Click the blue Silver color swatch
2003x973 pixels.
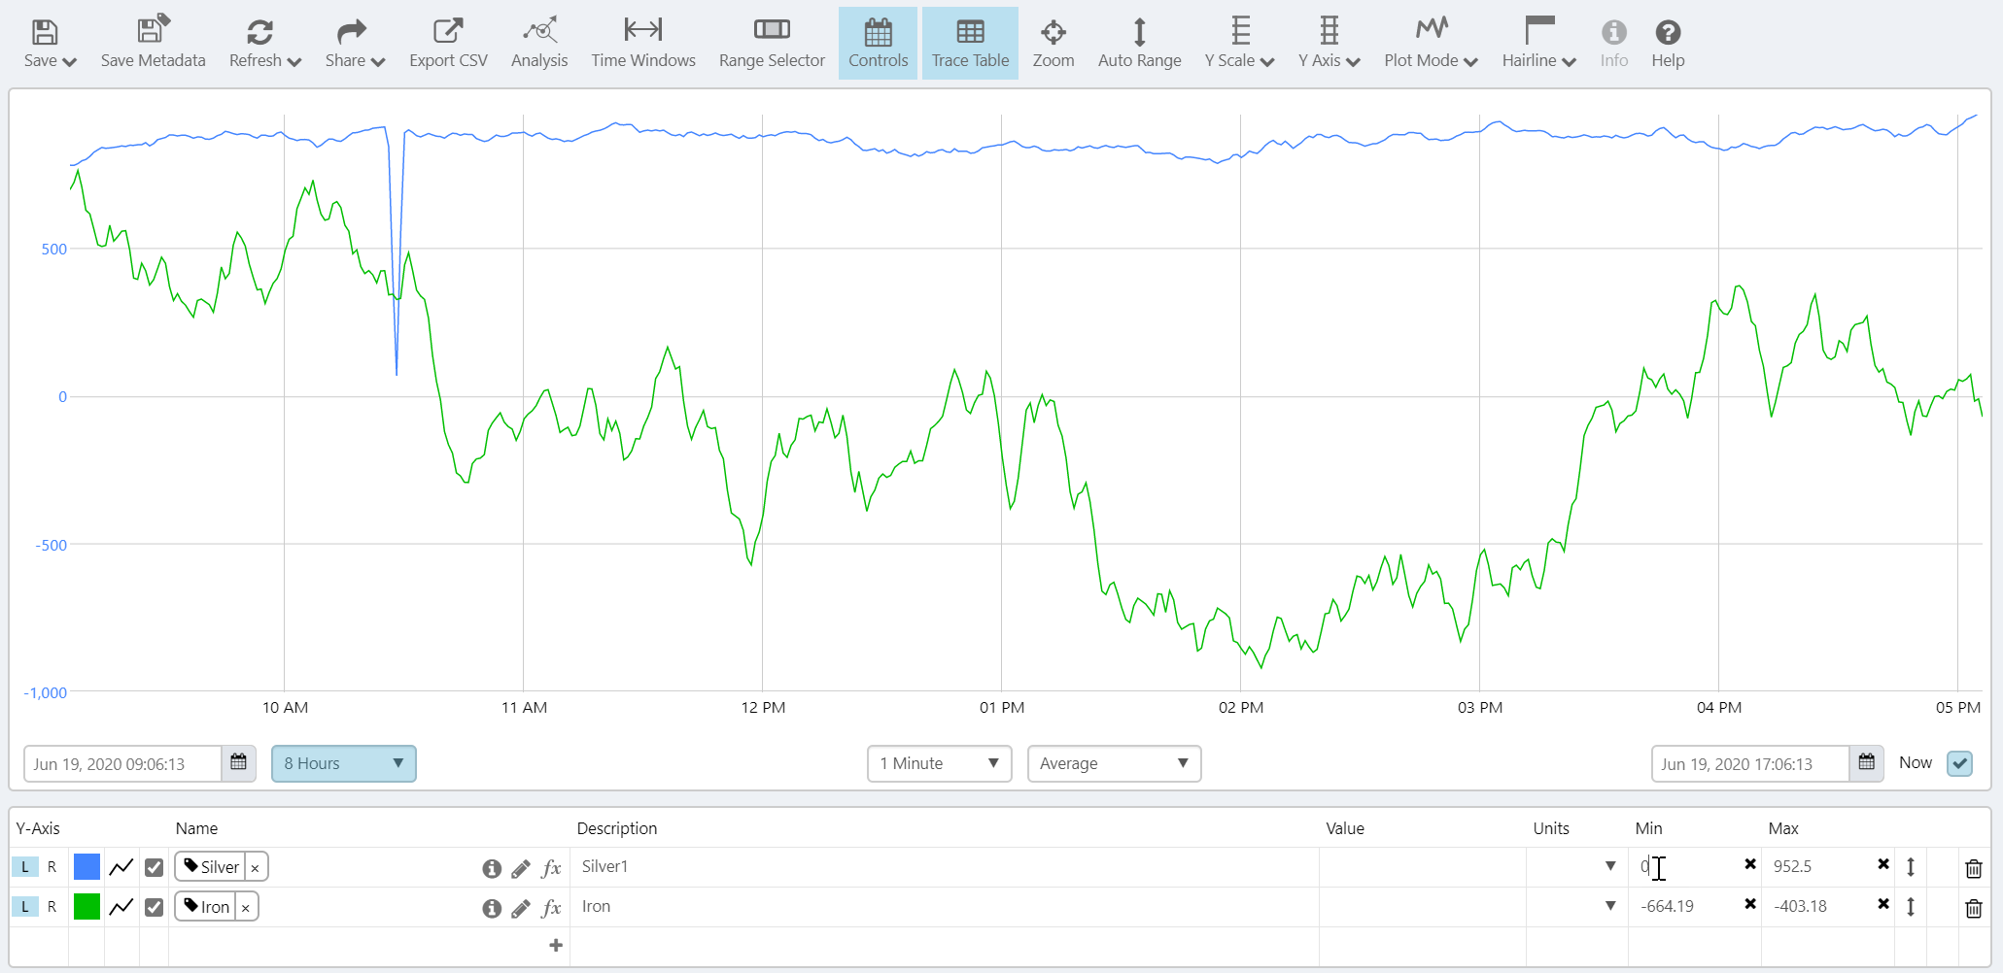pyautogui.click(x=86, y=867)
